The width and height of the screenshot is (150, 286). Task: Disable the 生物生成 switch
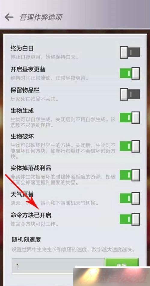click(x=130, y=118)
